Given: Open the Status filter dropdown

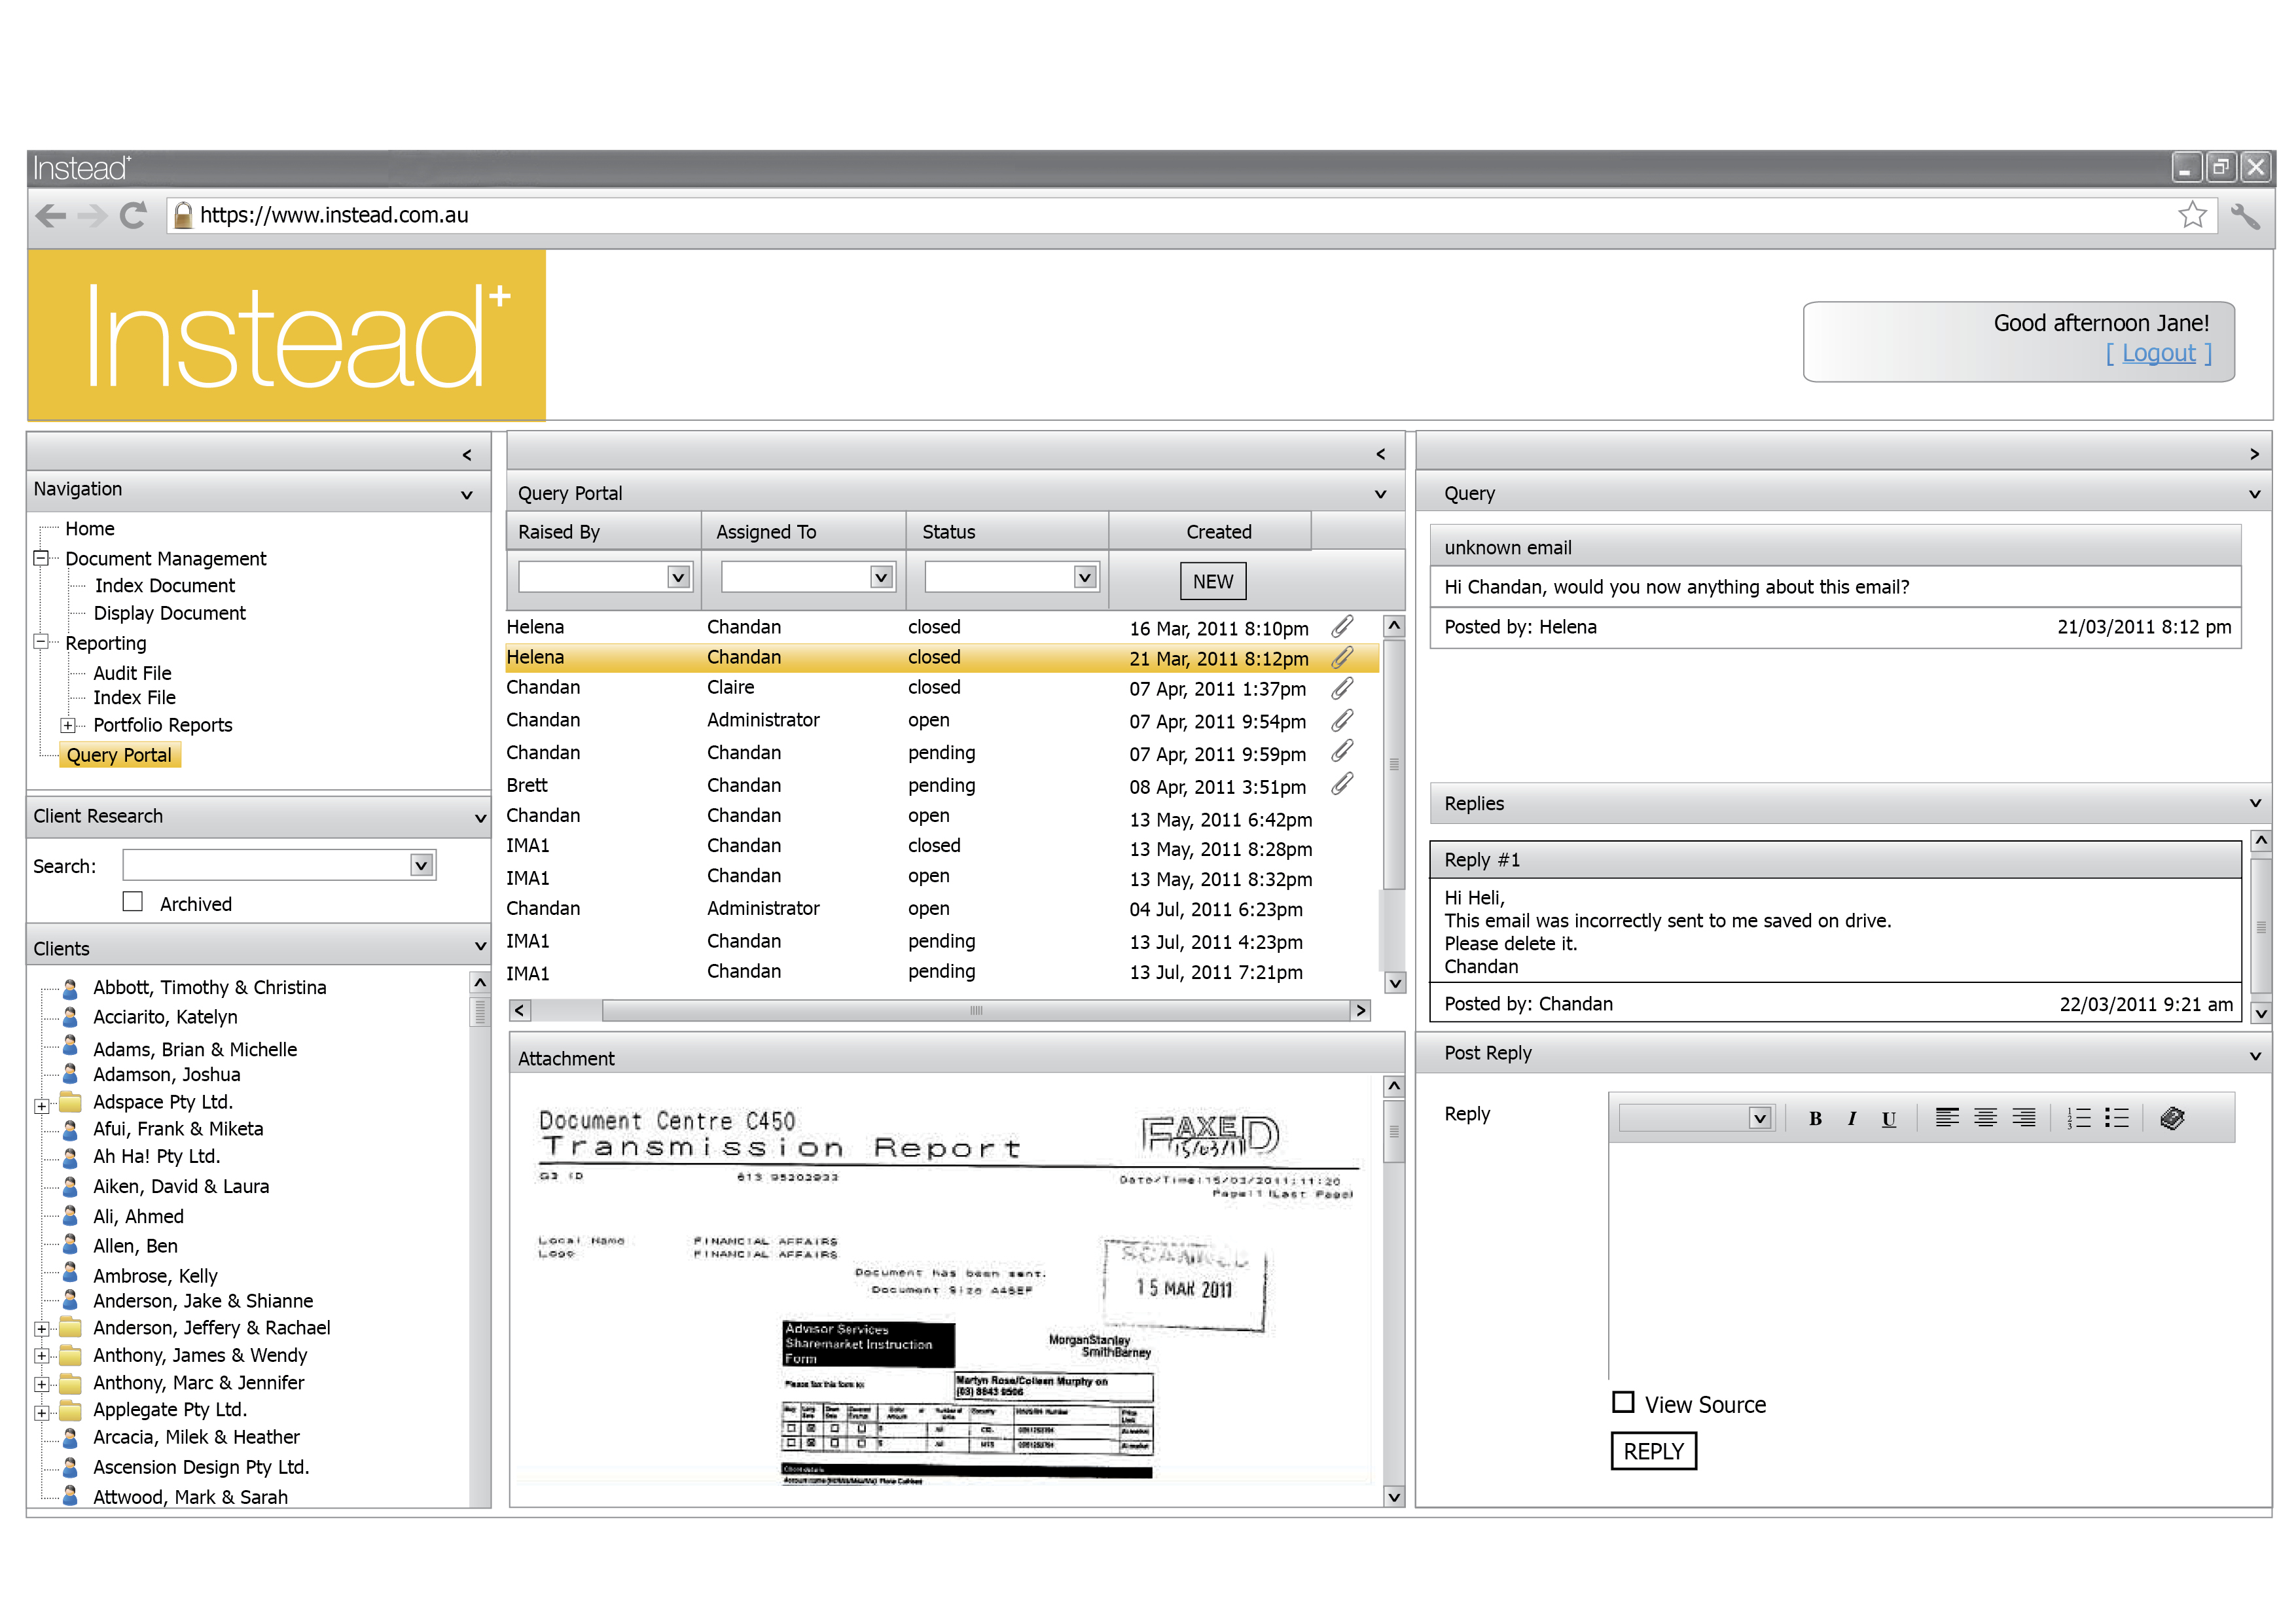Looking at the screenshot, I should 1084,577.
